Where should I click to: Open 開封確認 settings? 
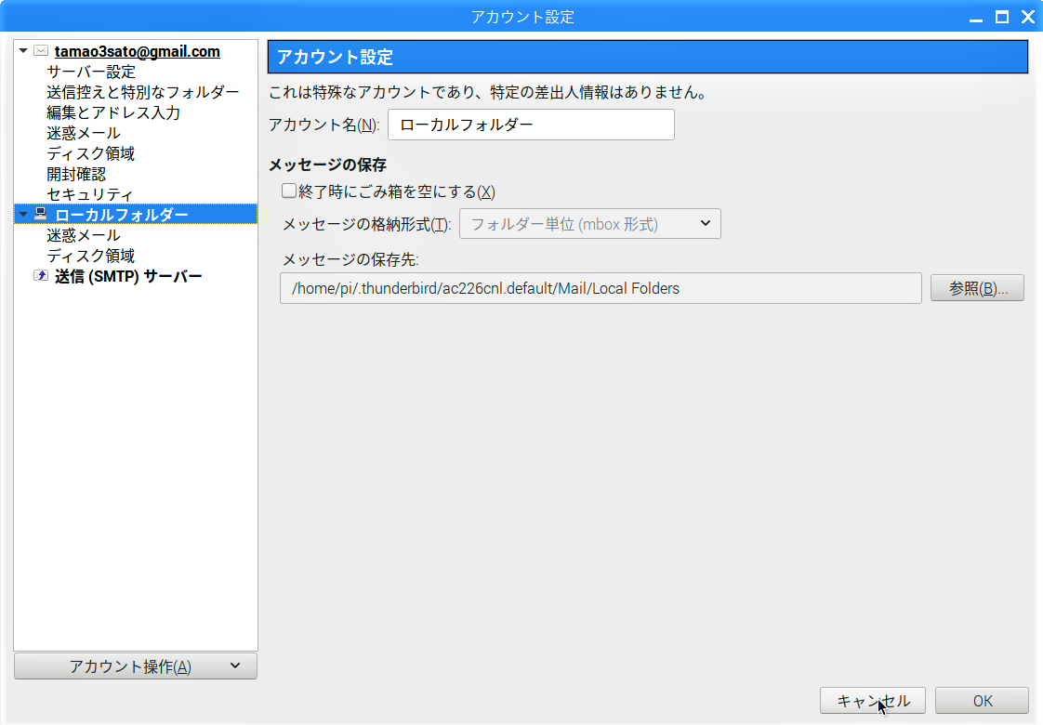coord(76,174)
